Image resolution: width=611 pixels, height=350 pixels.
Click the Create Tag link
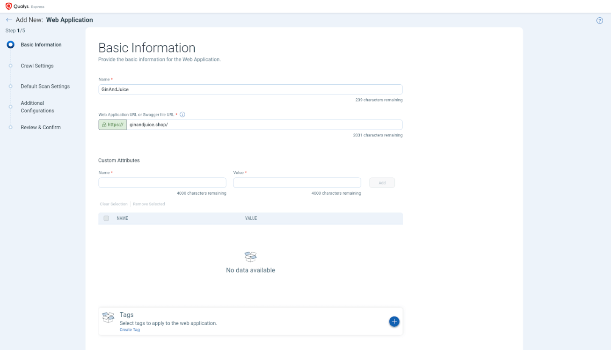130,330
